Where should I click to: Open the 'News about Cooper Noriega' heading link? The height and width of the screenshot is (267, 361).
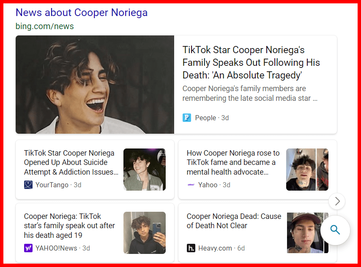pyautogui.click(x=82, y=12)
